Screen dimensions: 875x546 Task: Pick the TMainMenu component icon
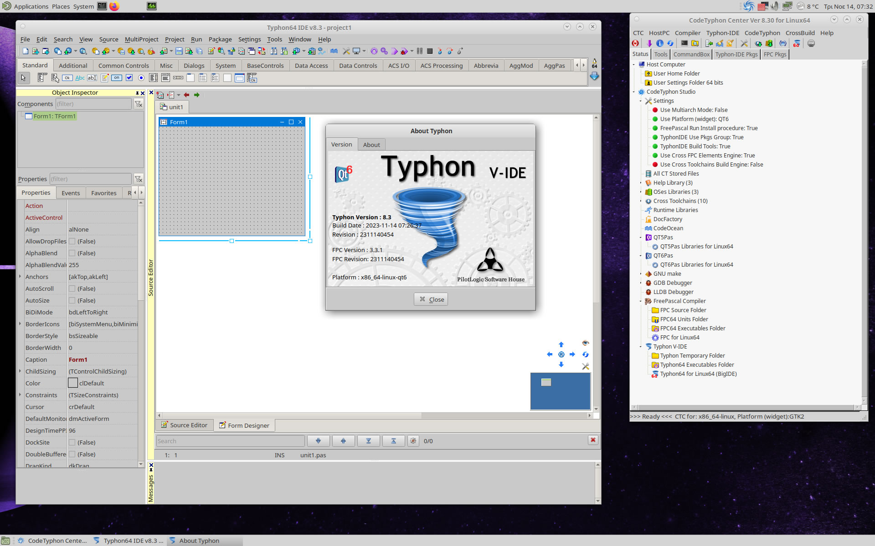coord(42,78)
